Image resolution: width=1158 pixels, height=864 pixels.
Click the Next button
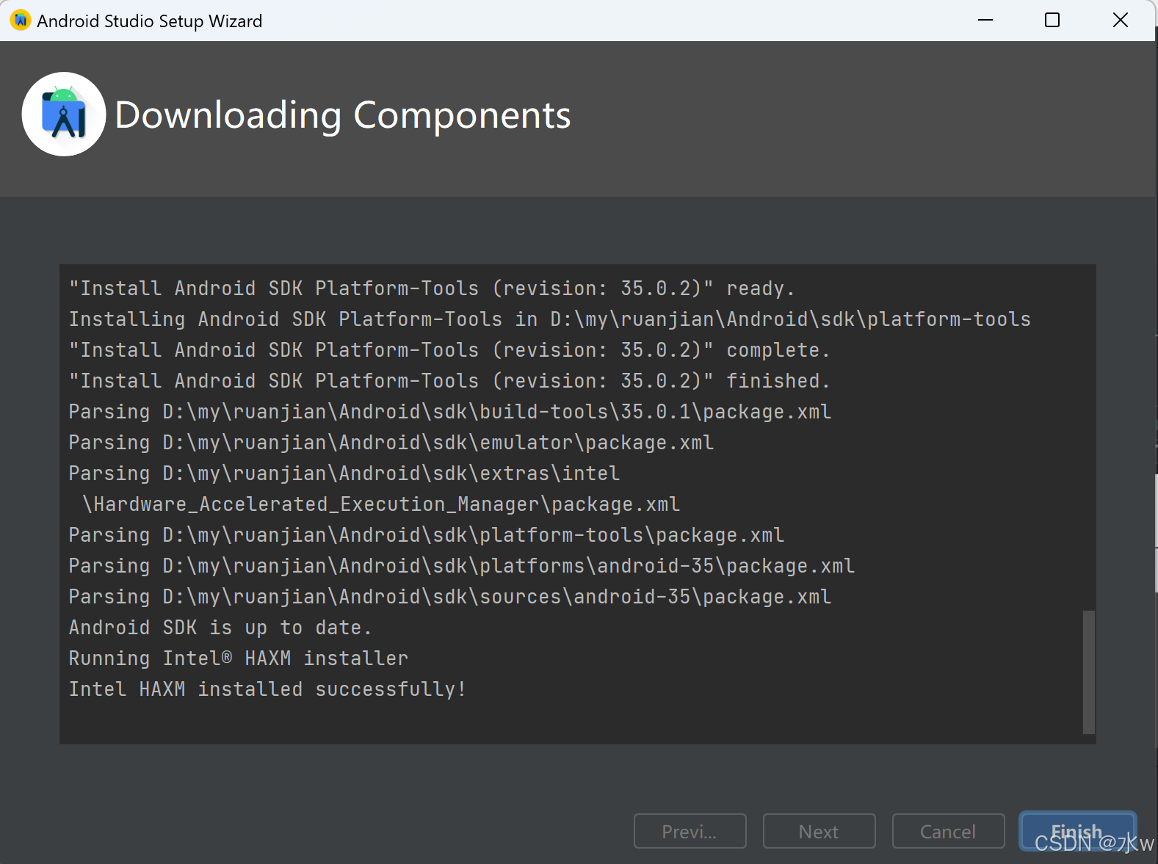tap(819, 831)
